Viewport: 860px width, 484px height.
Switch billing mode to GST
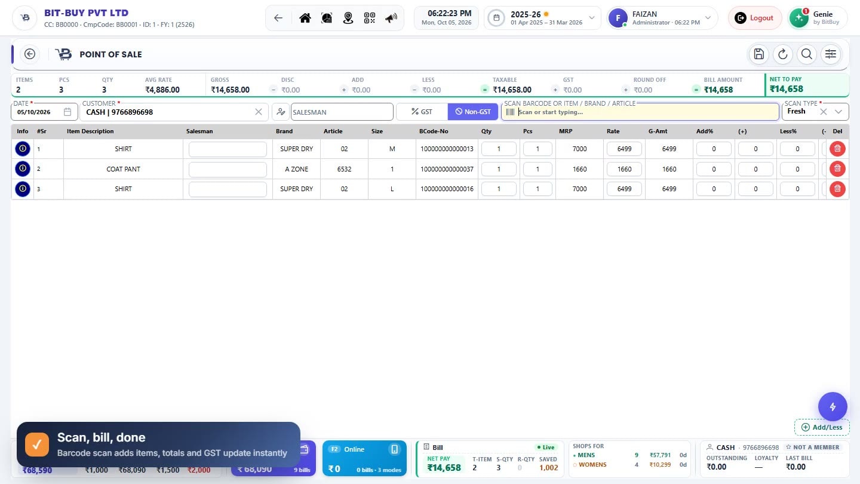click(x=422, y=112)
